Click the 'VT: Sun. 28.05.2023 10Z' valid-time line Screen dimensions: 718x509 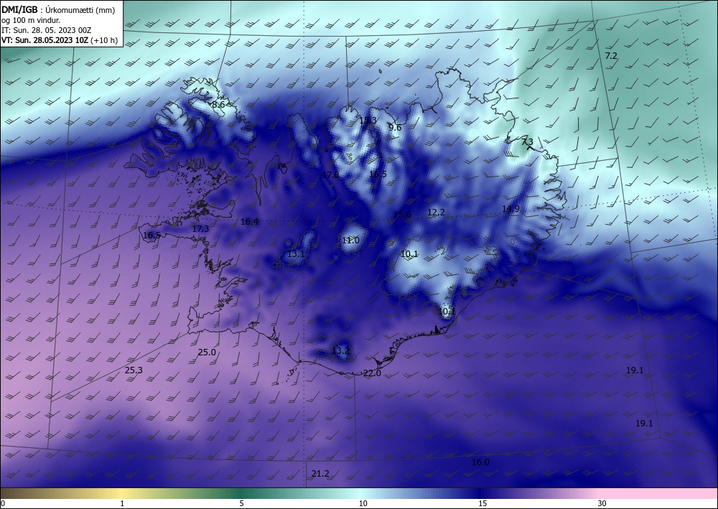coord(60,40)
